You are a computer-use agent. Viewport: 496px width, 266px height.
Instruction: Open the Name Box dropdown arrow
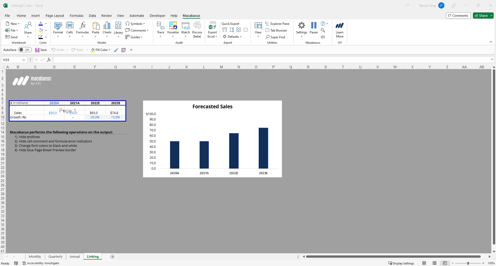click(x=24, y=60)
